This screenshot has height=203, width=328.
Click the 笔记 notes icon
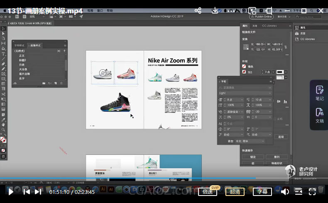(x=319, y=93)
